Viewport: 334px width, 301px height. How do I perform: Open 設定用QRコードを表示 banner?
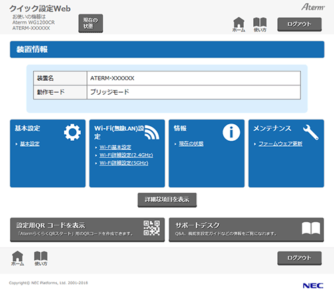[x=88, y=230]
